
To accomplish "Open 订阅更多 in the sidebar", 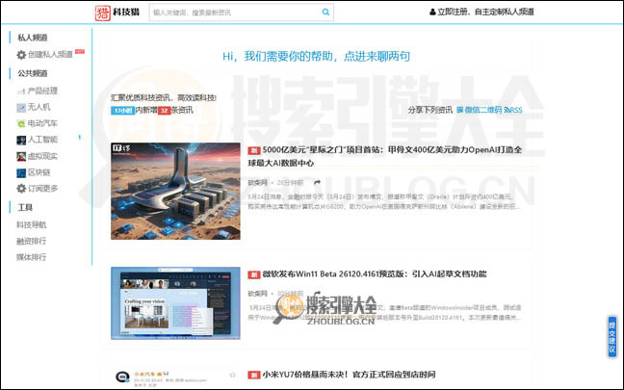I will point(42,188).
